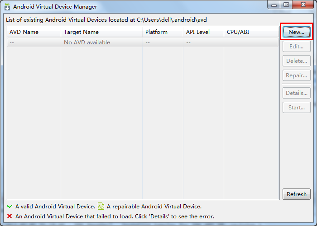The height and width of the screenshot is (226, 317).
Task: Minimize the AVD Manager window
Action: pyautogui.click(x=274, y=5)
